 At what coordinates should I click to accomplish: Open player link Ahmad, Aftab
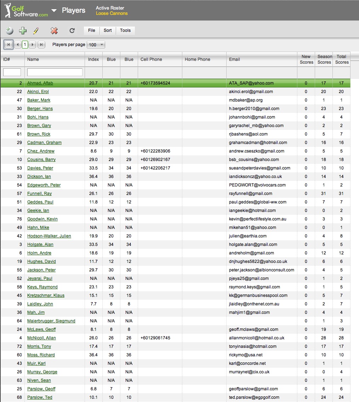(x=40, y=83)
